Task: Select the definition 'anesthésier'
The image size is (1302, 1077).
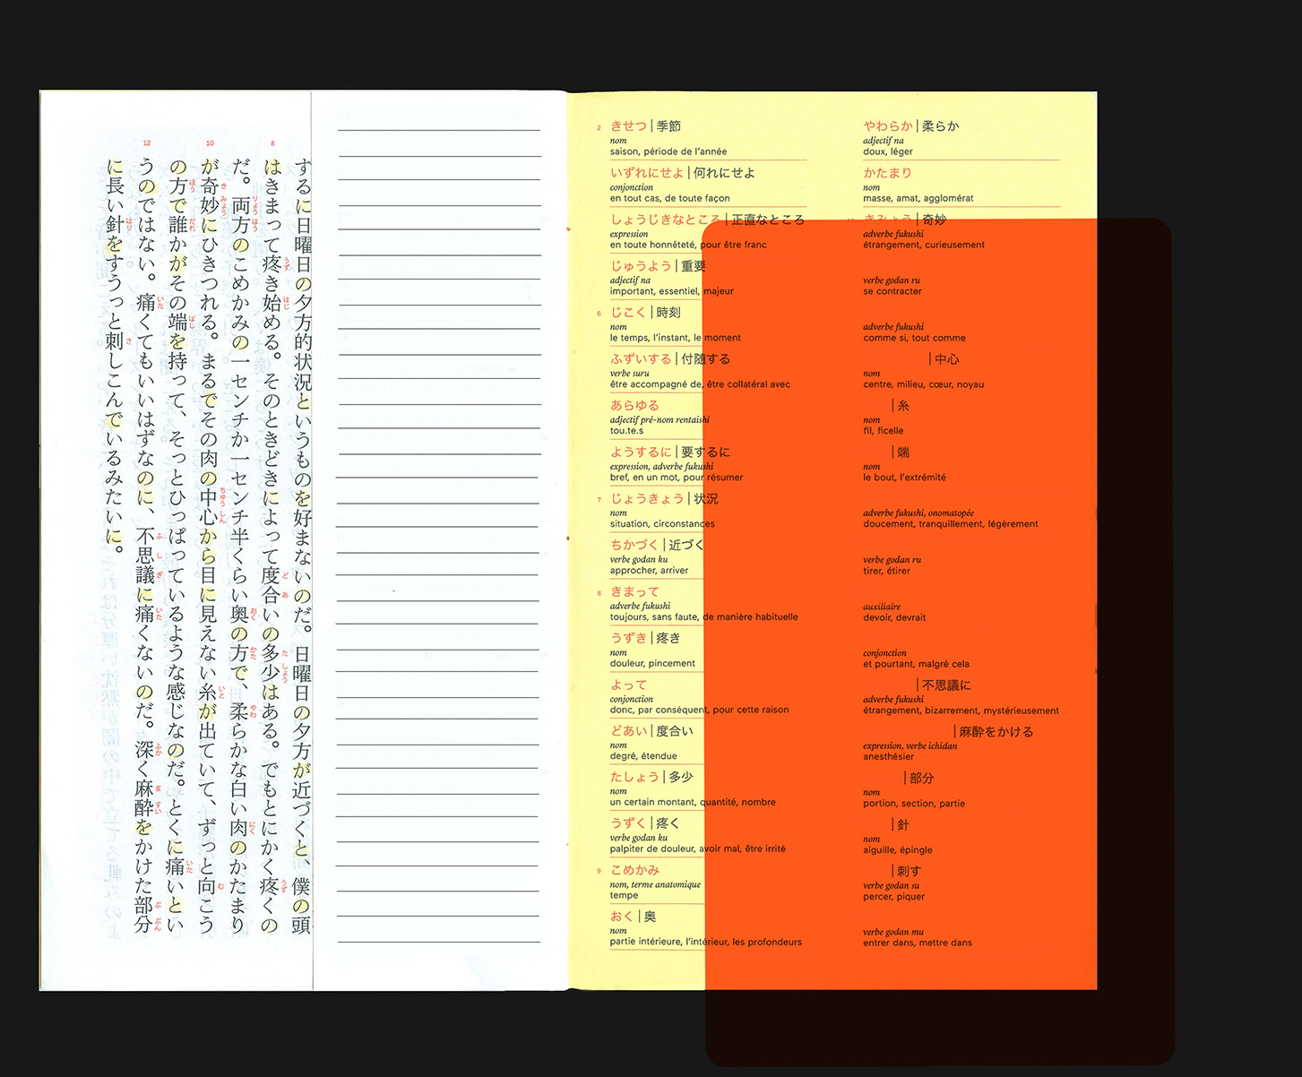Action: point(890,756)
